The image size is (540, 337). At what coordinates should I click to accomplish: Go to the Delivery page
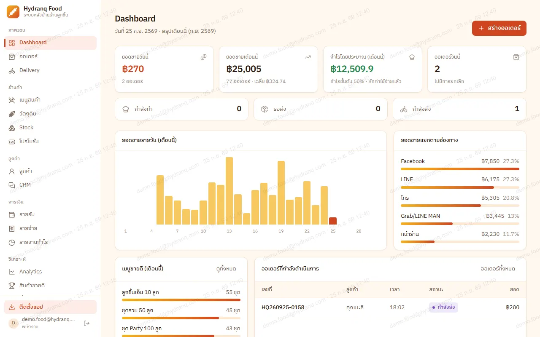coord(50,70)
